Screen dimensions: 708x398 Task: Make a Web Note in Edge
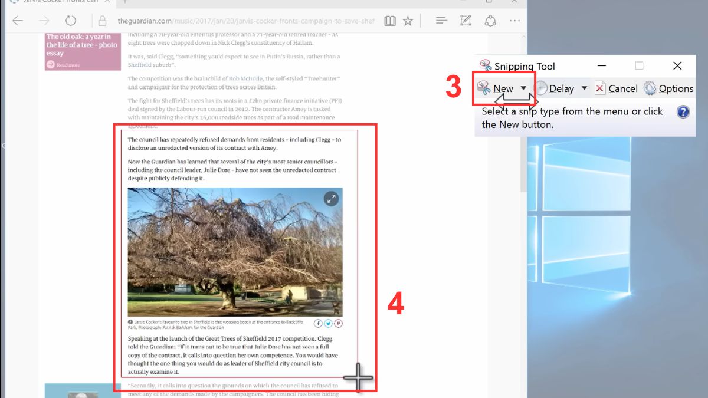466,21
